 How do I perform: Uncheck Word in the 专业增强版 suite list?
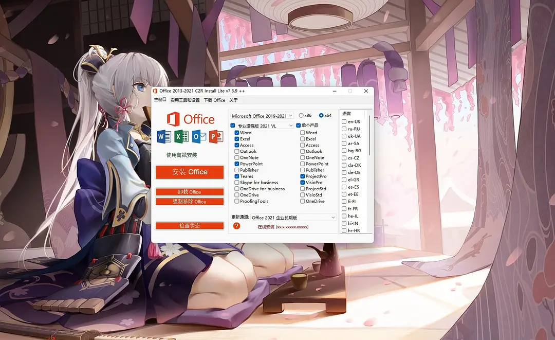click(x=237, y=133)
